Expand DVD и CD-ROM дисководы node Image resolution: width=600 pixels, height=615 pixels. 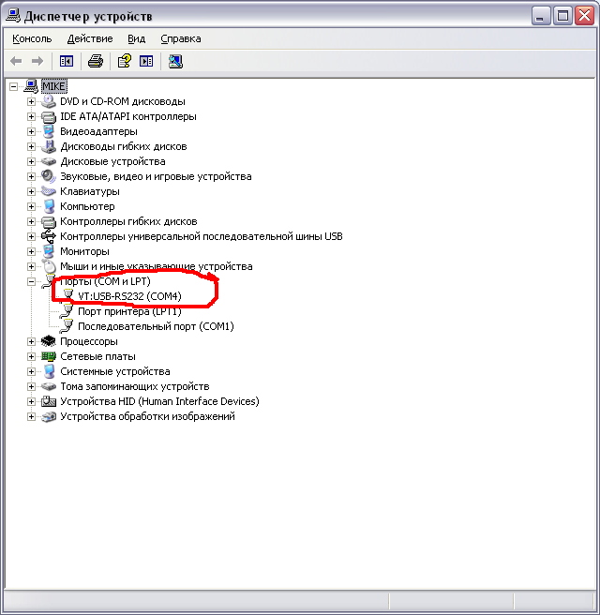tap(31, 101)
